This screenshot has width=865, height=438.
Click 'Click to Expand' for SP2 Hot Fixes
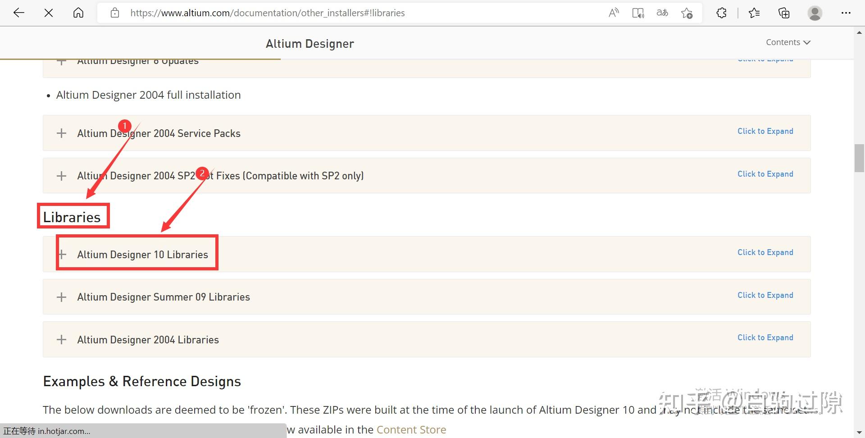point(765,174)
